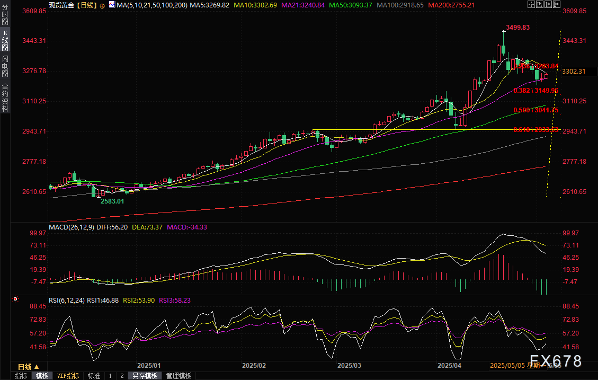Click the 2025/05/05 date marker on timeline
The width and height of the screenshot is (598, 380).
[x=507, y=366]
